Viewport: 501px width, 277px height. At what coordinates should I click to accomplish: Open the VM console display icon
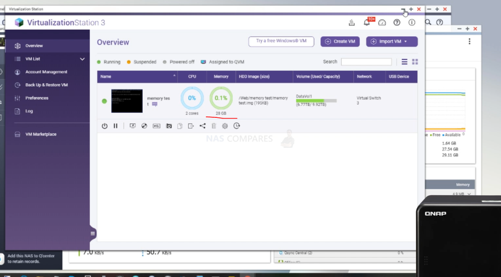click(x=132, y=126)
